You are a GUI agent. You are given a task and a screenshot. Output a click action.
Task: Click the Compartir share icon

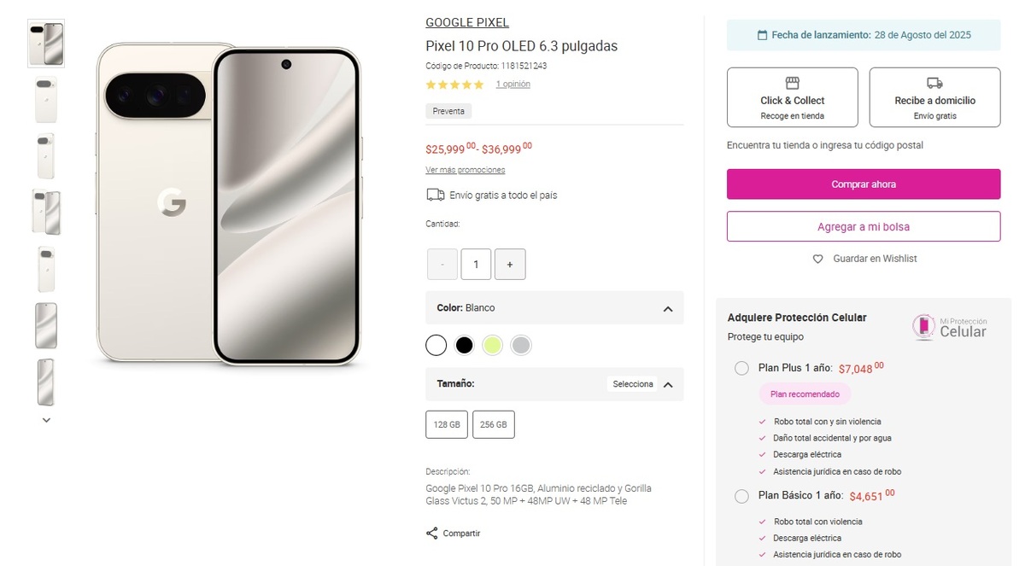click(x=431, y=534)
